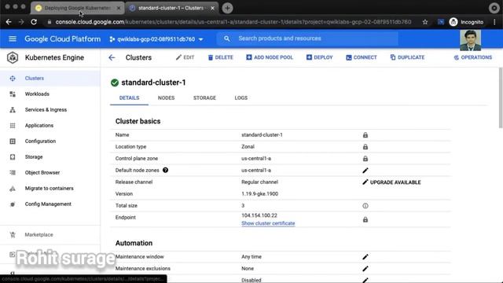Click lock icon in Name row
503x283 pixels.
(x=365, y=135)
